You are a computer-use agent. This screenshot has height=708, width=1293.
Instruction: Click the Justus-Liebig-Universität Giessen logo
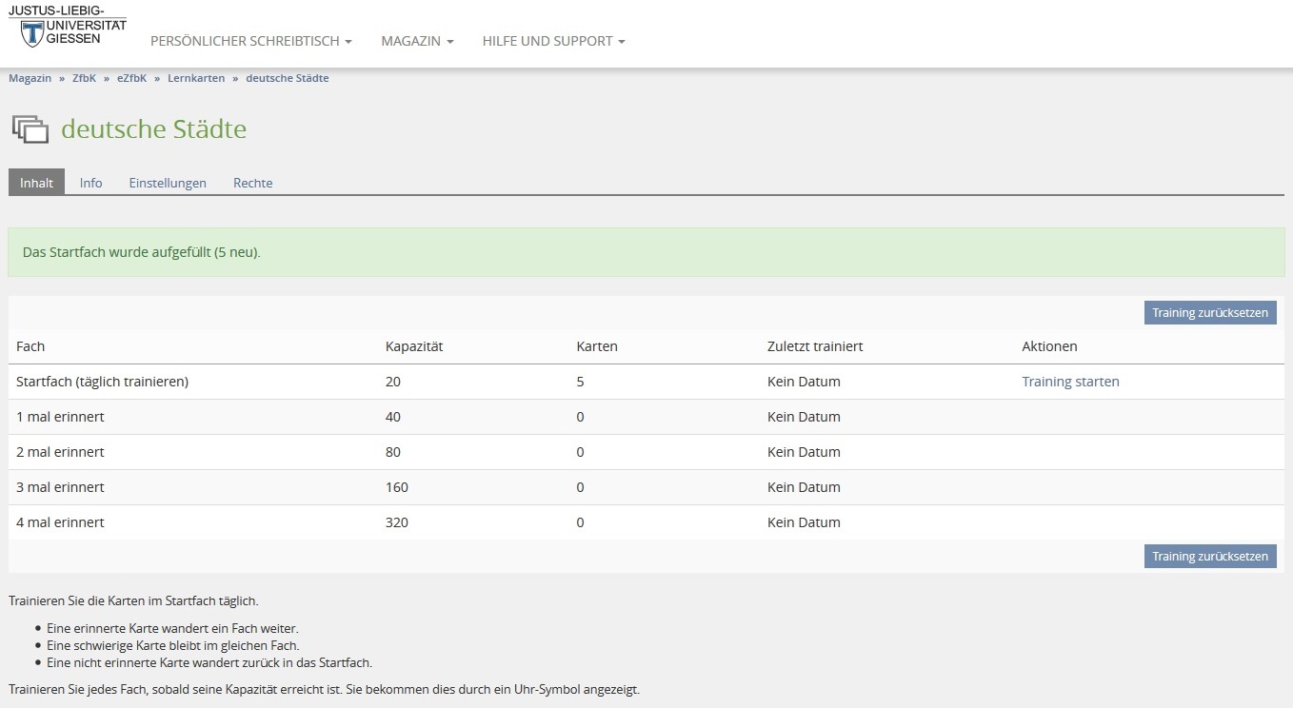coord(67,26)
